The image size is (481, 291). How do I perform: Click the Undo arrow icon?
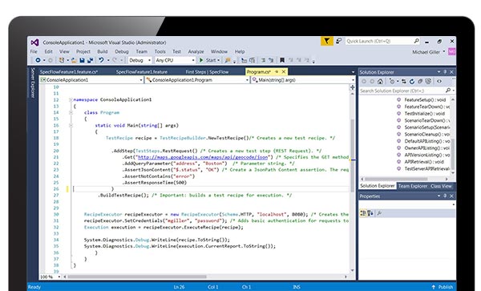[101, 60]
